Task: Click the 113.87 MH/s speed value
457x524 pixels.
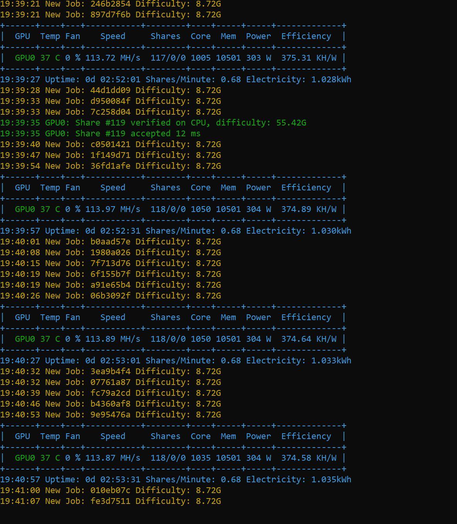Action: (113, 458)
